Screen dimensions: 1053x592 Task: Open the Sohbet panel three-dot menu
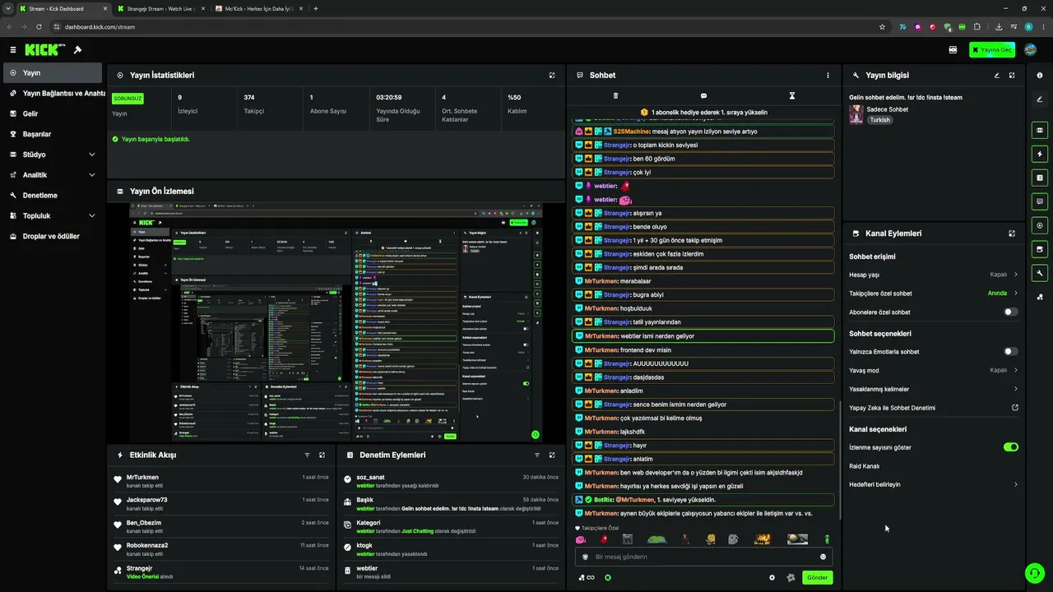click(x=828, y=75)
